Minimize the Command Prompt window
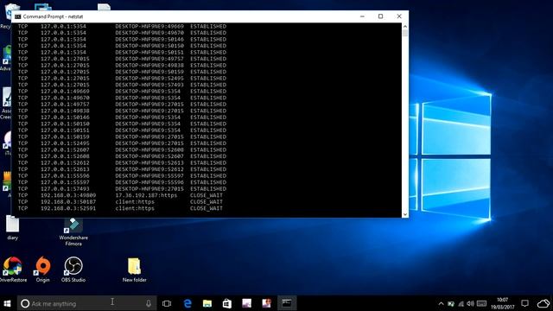553x311 pixels. tap(362, 16)
